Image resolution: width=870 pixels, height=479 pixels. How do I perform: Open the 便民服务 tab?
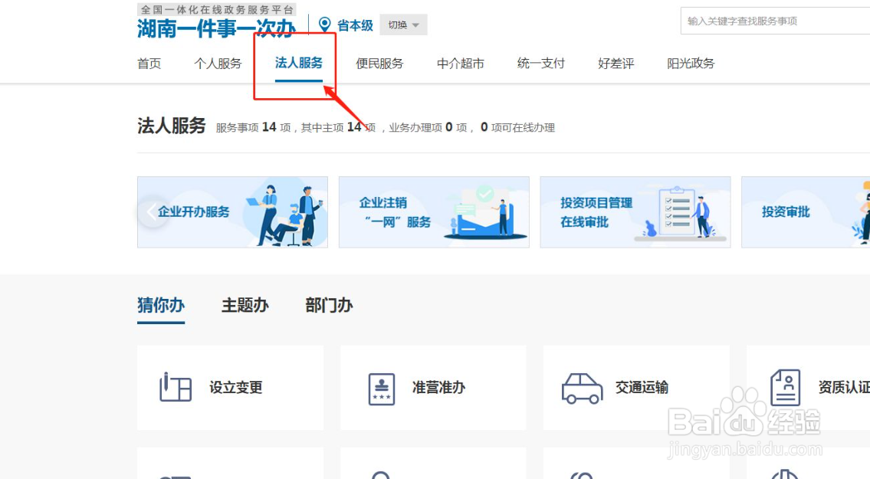(x=379, y=64)
